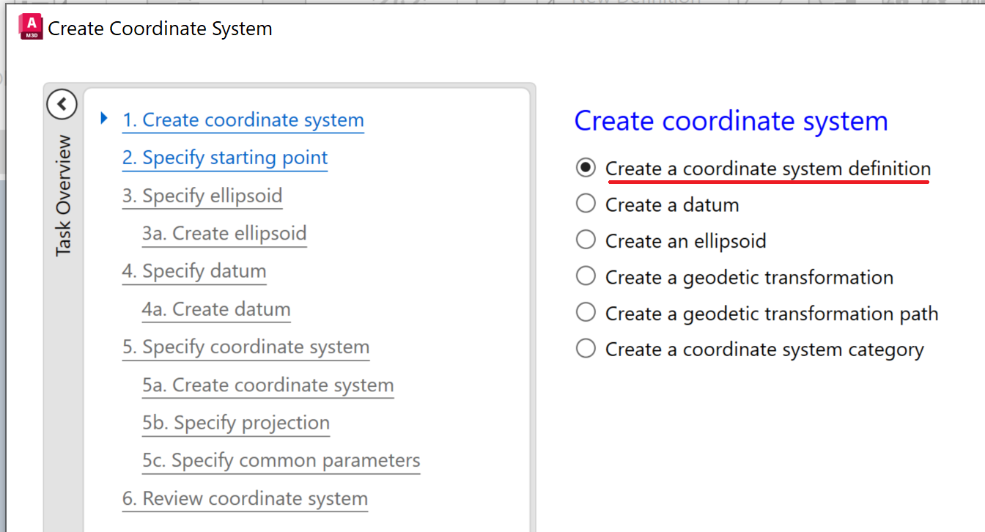Select substep 5b. Specify projection
The image size is (985, 532).
coord(236,423)
